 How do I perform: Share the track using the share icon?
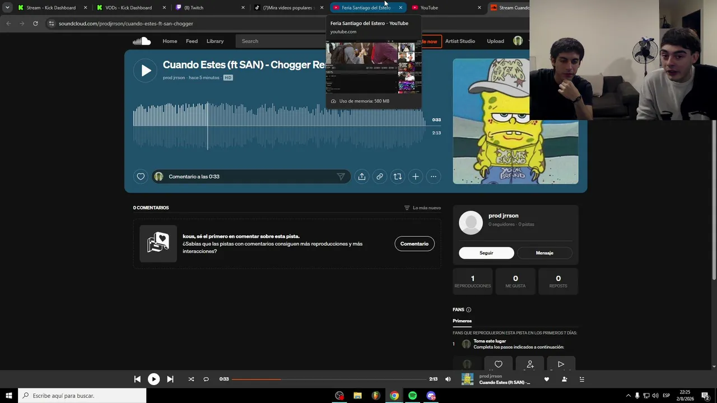[x=362, y=176]
